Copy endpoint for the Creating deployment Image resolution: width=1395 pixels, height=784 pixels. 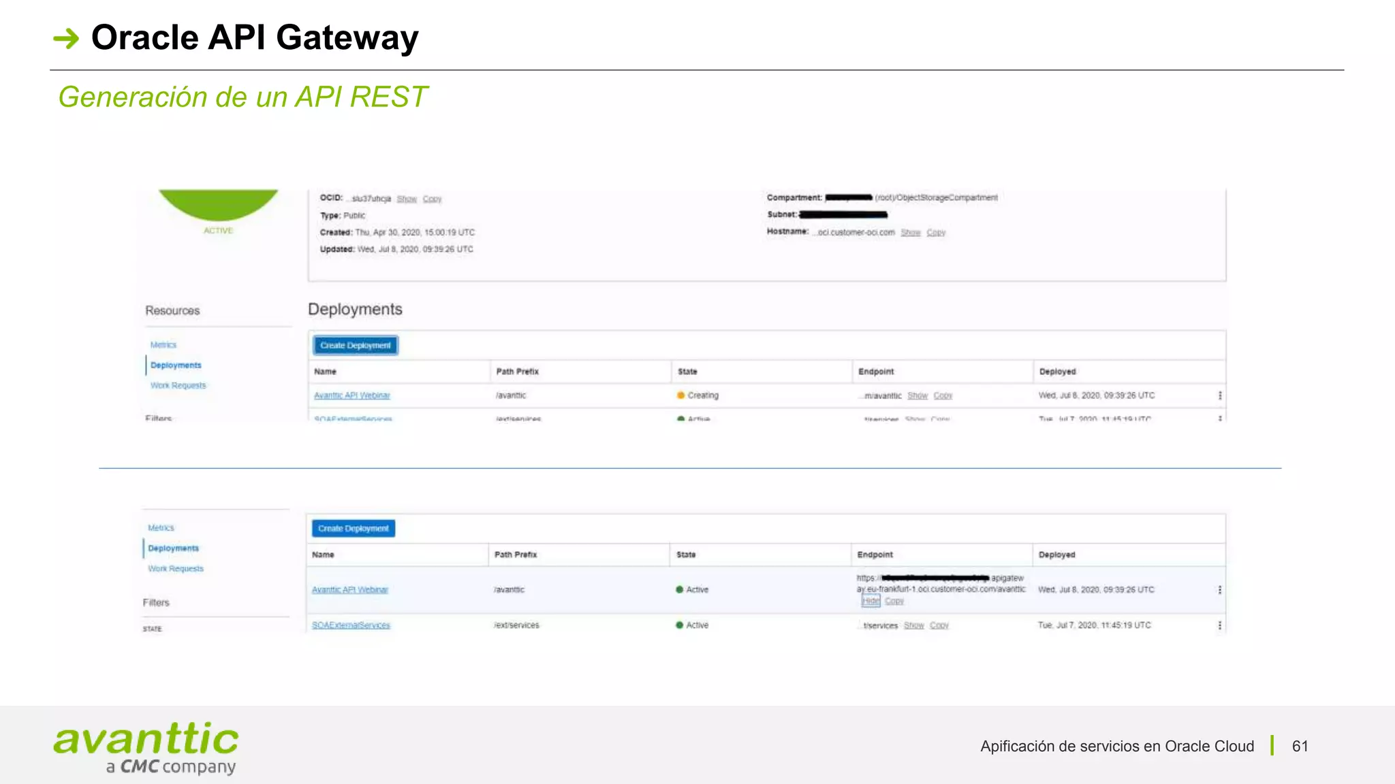pyautogui.click(x=943, y=396)
